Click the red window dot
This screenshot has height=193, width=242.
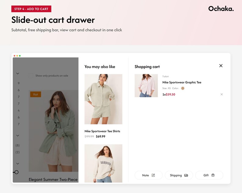point(15,56)
